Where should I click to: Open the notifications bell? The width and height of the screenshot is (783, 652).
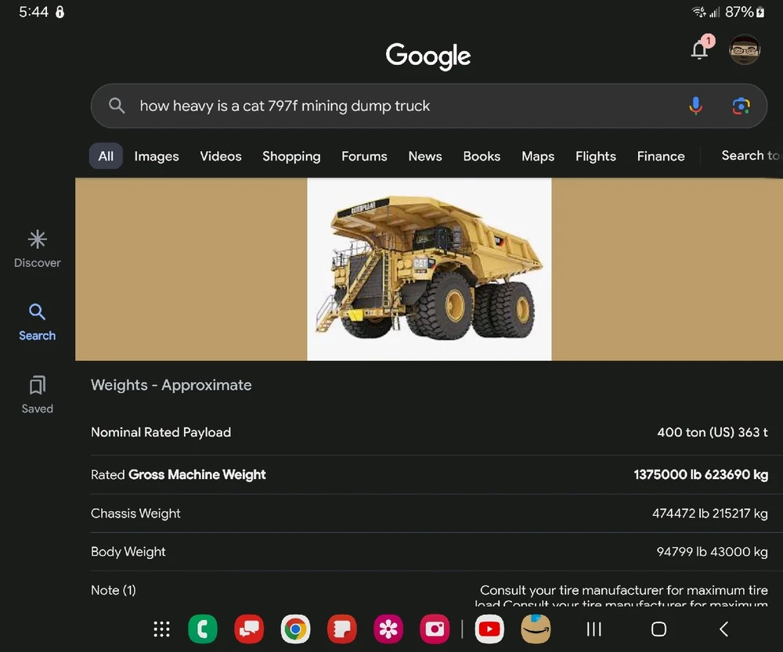click(x=699, y=50)
